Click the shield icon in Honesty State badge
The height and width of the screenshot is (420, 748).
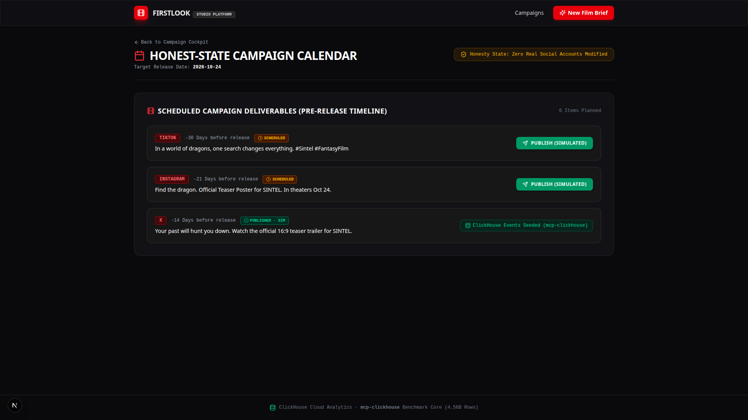[464, 54]
